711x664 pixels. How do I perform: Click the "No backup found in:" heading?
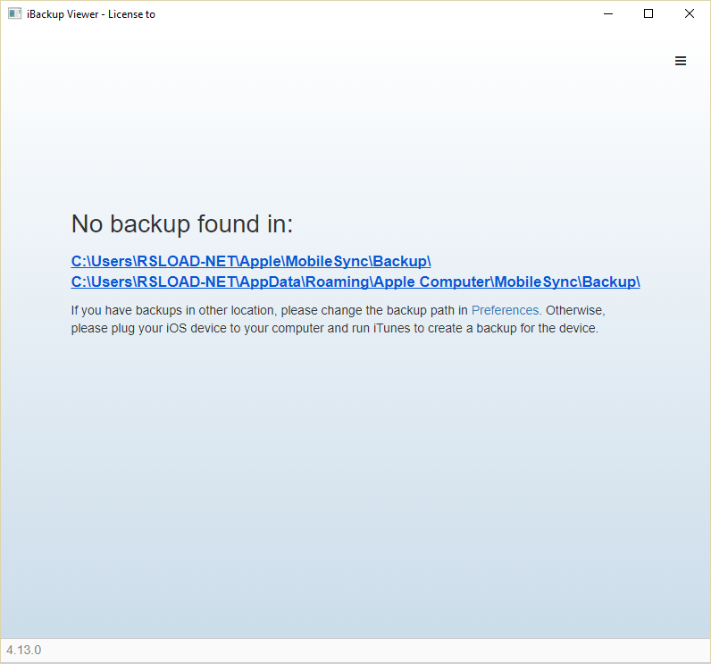click(181, 223)
